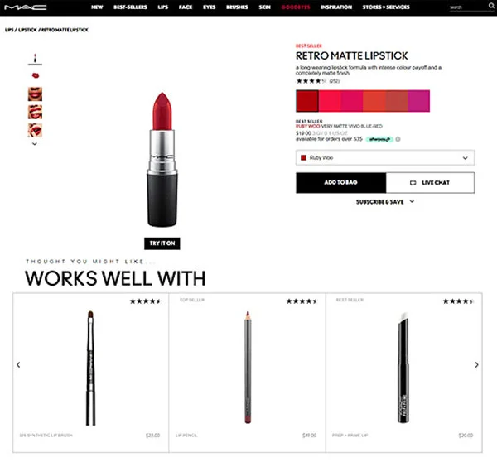Click the Try It On button

(x=162, y=243)
